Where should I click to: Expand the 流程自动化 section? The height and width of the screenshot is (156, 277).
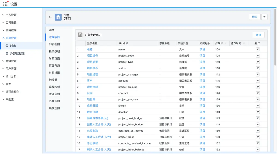click(12, 92)
